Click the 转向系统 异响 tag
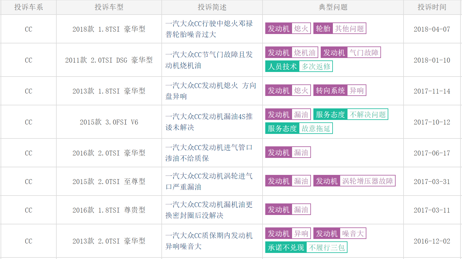Viewport: 462px width, 259px height. coord(340,90)
